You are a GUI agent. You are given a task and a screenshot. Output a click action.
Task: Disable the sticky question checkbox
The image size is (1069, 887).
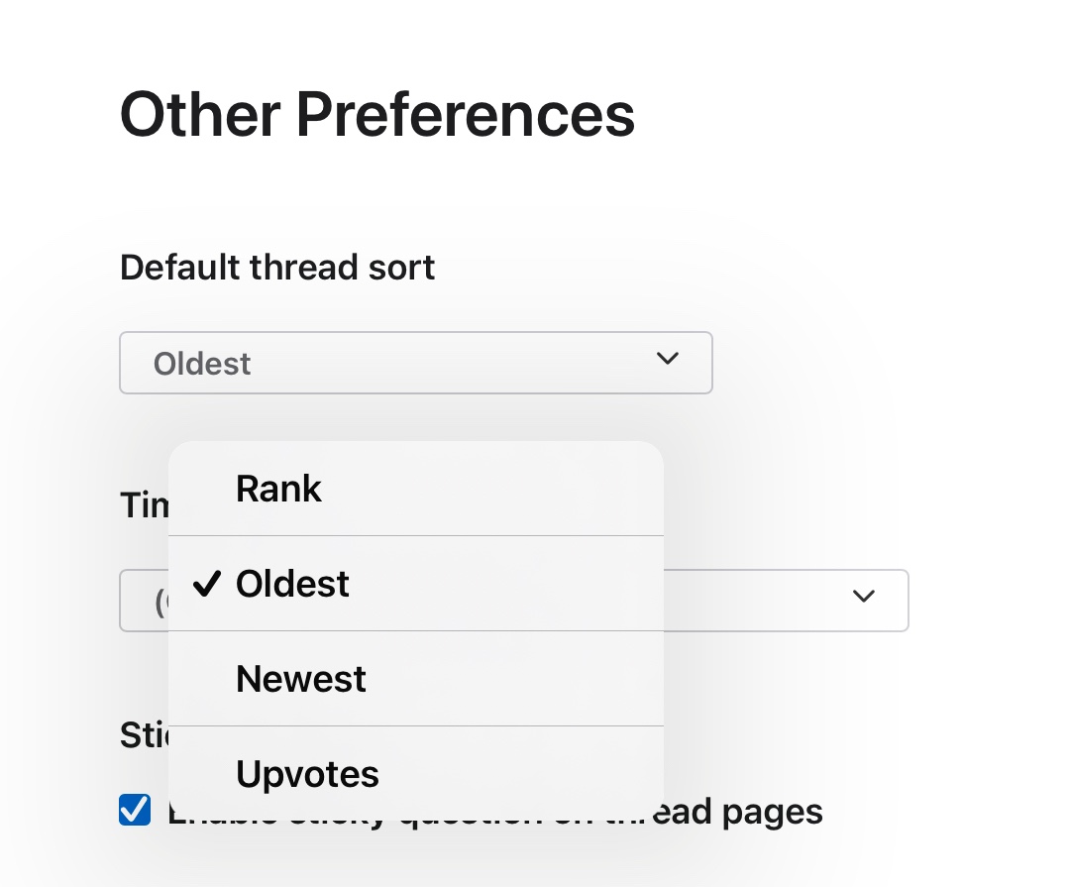(135, 811)
